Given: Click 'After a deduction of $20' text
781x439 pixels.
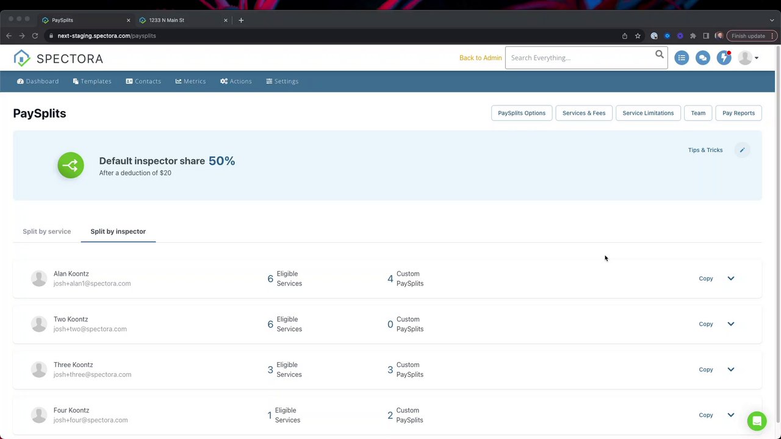Looking at the screenshot, I should point(135,173).
